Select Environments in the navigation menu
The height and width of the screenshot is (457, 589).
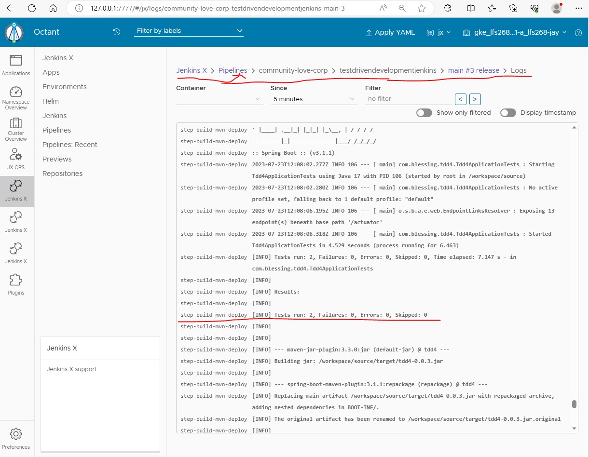coord(65,87)
